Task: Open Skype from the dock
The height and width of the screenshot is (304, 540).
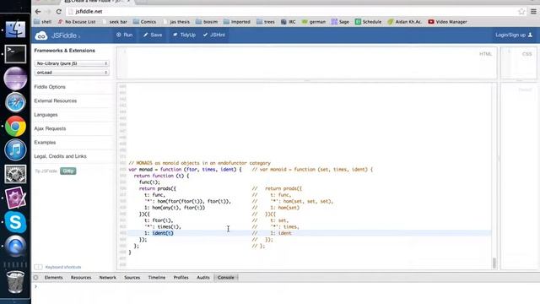Action: pos(15,222)
